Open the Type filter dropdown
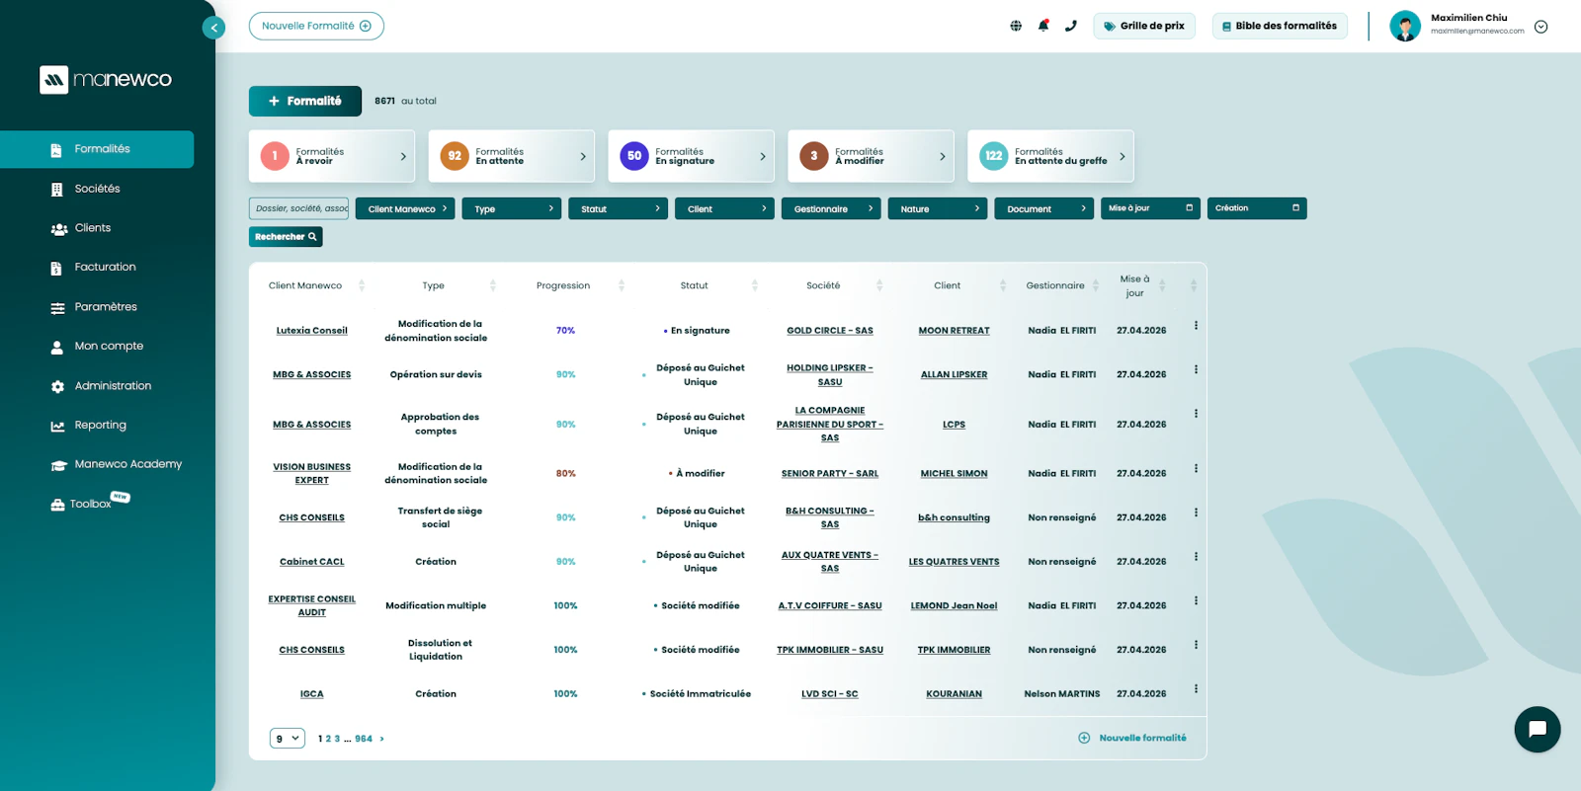The height and width of the screenshot is (791, 1581). [512, 208]
